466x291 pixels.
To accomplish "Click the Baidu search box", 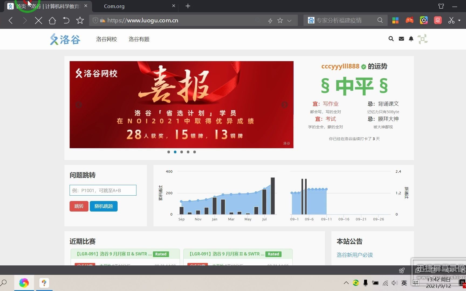I will point(345,20).
